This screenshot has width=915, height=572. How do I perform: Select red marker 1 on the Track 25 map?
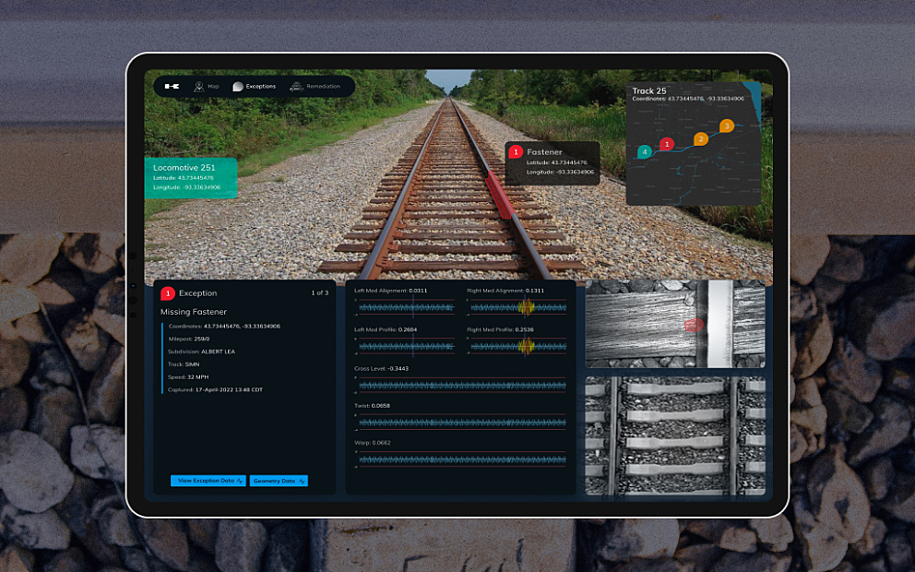pyautogui.click(x=667, y=145)
